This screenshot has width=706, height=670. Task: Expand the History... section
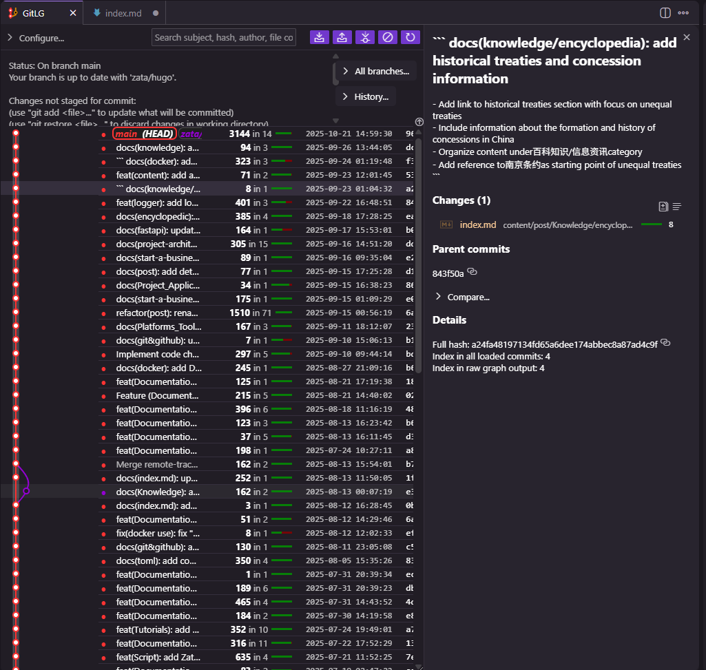tap(366, 96)
